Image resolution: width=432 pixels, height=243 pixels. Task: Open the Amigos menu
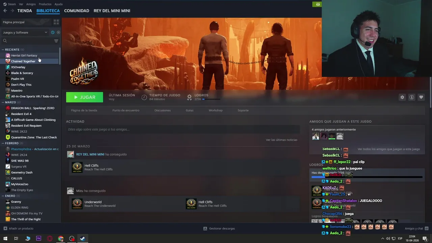(x=31, y=4)
